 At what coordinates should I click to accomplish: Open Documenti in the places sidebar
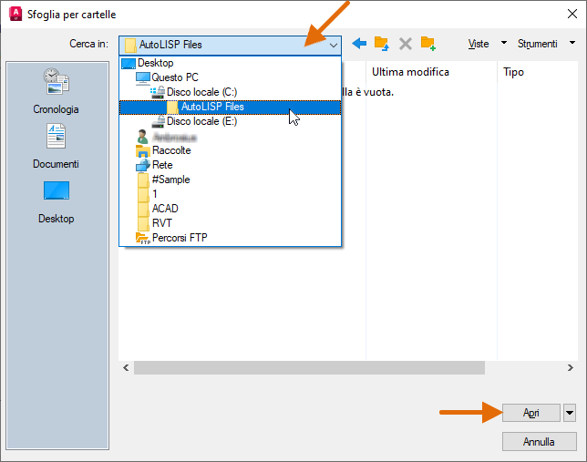[x=56, y=147]
